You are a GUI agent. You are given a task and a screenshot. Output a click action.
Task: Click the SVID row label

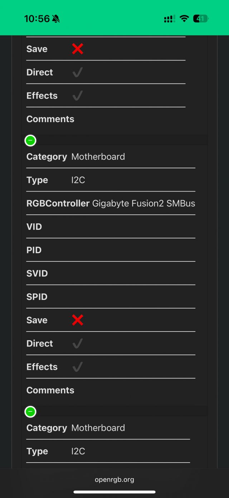[x=37, y=274]
